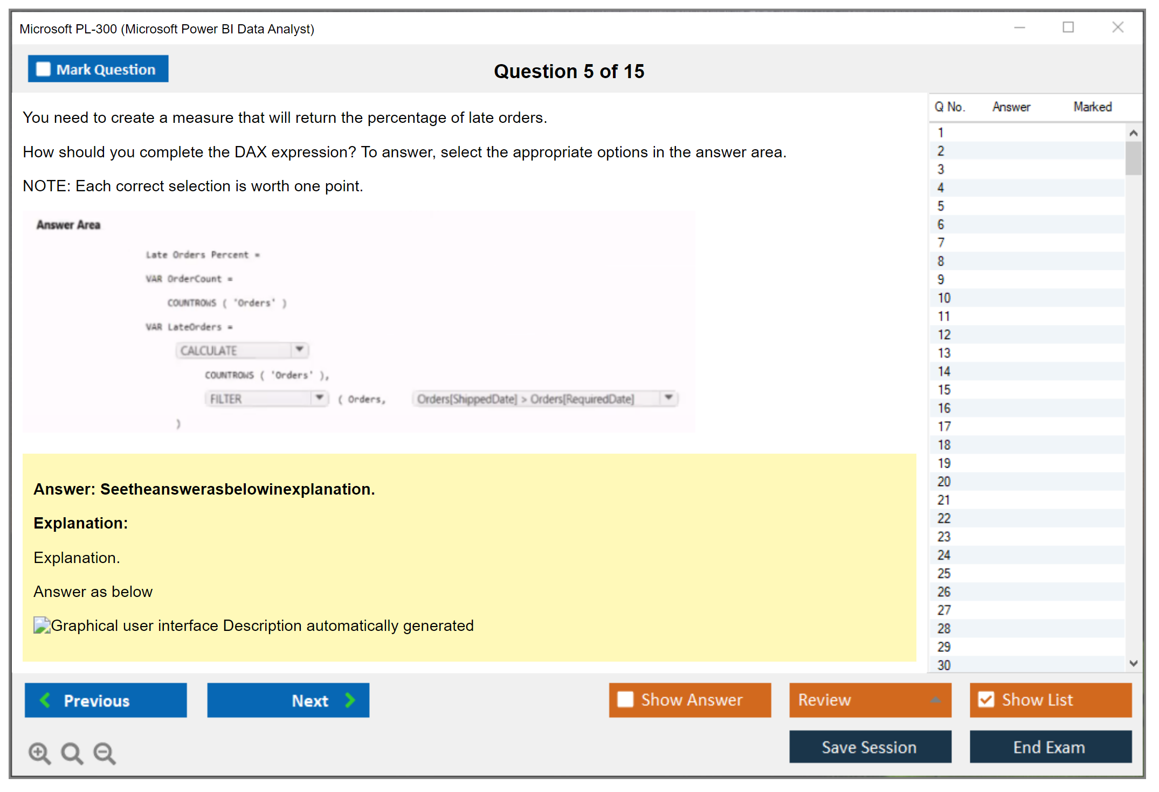The image size is (1159, 792).
Task: Click the zoom in magnifier icon
Action: pyautogui.click(x=39, y=753)
